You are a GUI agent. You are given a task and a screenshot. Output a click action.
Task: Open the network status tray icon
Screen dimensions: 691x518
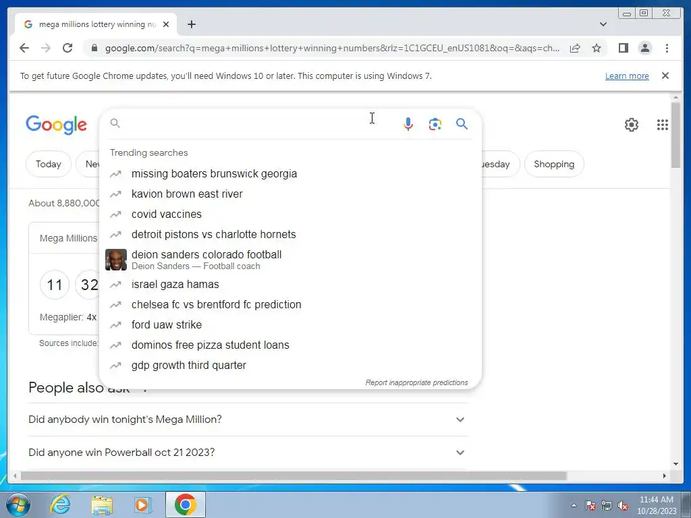coord(607,505)
